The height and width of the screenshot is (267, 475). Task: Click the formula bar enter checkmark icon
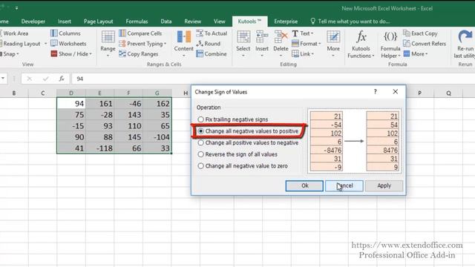(x=46, y=79)
